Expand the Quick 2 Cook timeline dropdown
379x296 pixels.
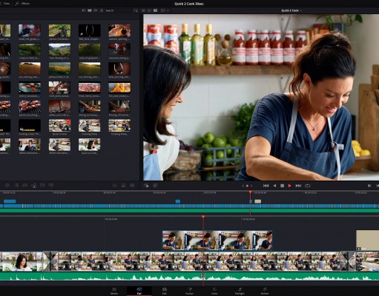click(291, 10)
